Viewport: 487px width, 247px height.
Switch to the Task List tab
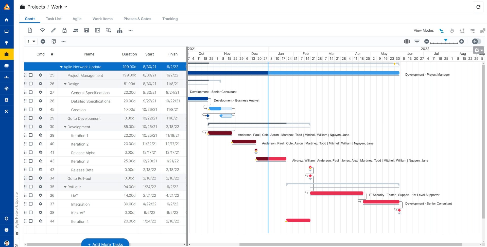(54, 19)
